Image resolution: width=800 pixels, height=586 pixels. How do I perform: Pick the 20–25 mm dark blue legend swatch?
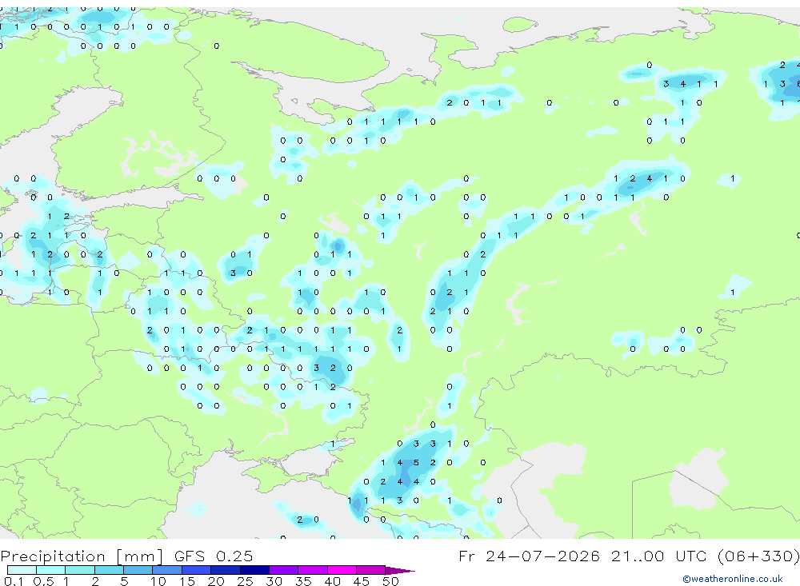pos(226,570)
